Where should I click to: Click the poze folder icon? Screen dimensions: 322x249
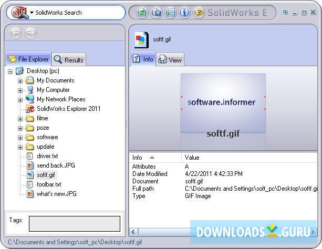coord(30,128)
